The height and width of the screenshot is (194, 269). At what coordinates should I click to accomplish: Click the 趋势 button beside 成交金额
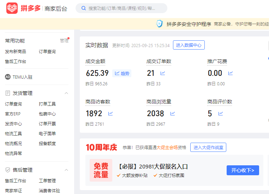[122, 74]
